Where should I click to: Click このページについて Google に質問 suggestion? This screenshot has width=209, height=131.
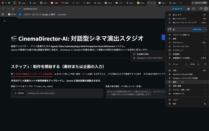[91, 14]
